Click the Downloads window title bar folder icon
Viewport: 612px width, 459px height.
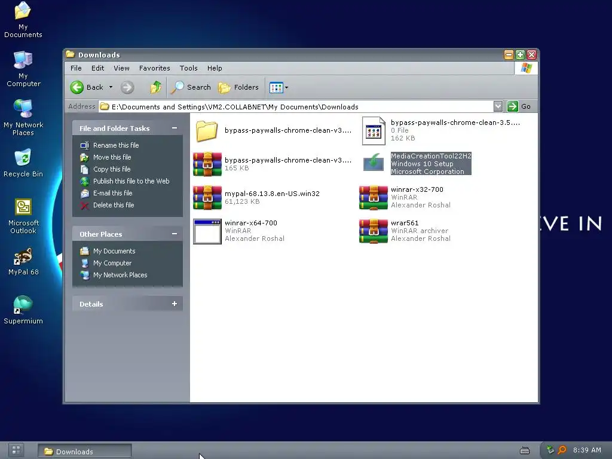pos(71,54)
